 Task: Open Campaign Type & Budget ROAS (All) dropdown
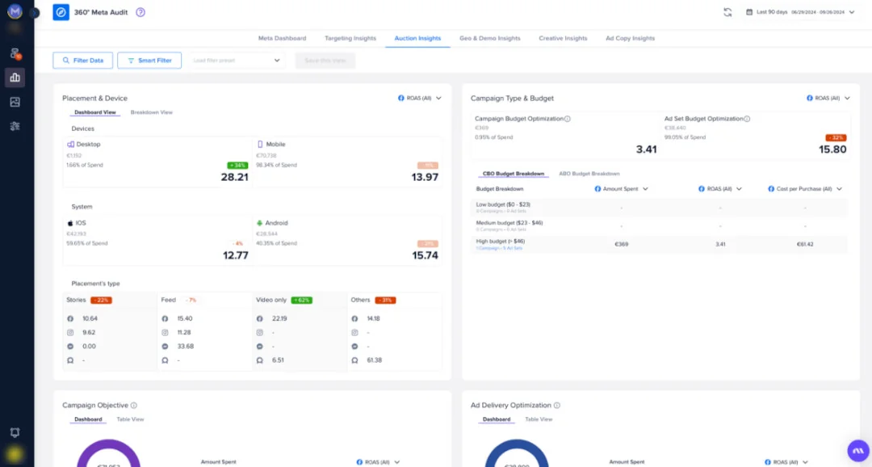click(x=828, y=98)
